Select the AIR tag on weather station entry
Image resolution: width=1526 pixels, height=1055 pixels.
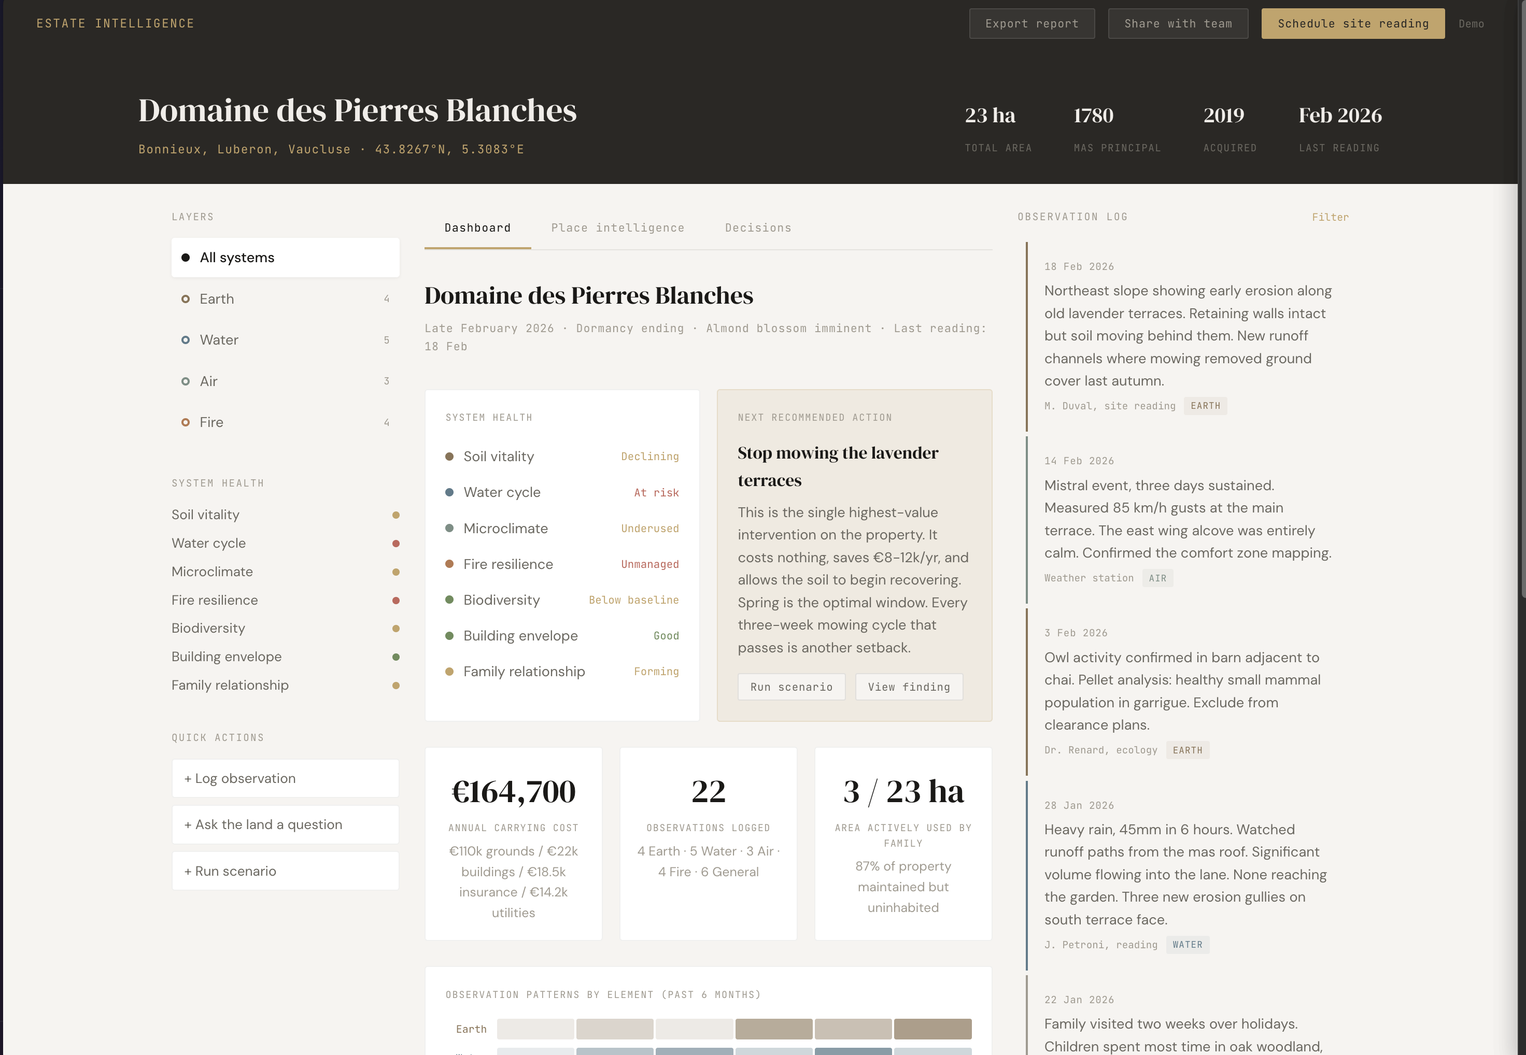click(1157, 578)
